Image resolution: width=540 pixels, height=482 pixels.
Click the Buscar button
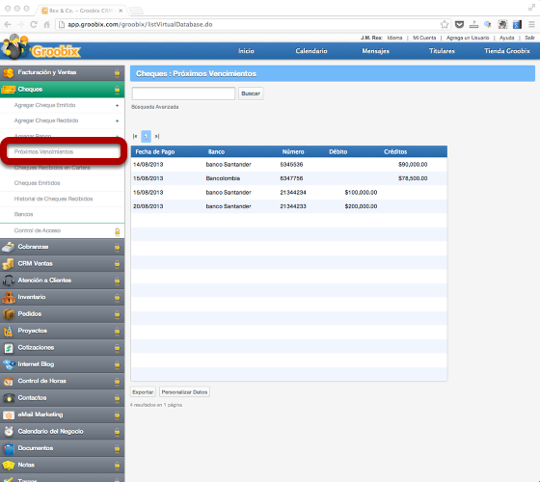click(x=251, y=94)
